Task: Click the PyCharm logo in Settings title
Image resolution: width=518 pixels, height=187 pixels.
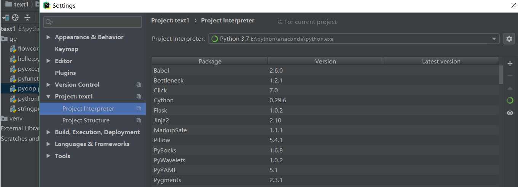Action: [47, 5]
